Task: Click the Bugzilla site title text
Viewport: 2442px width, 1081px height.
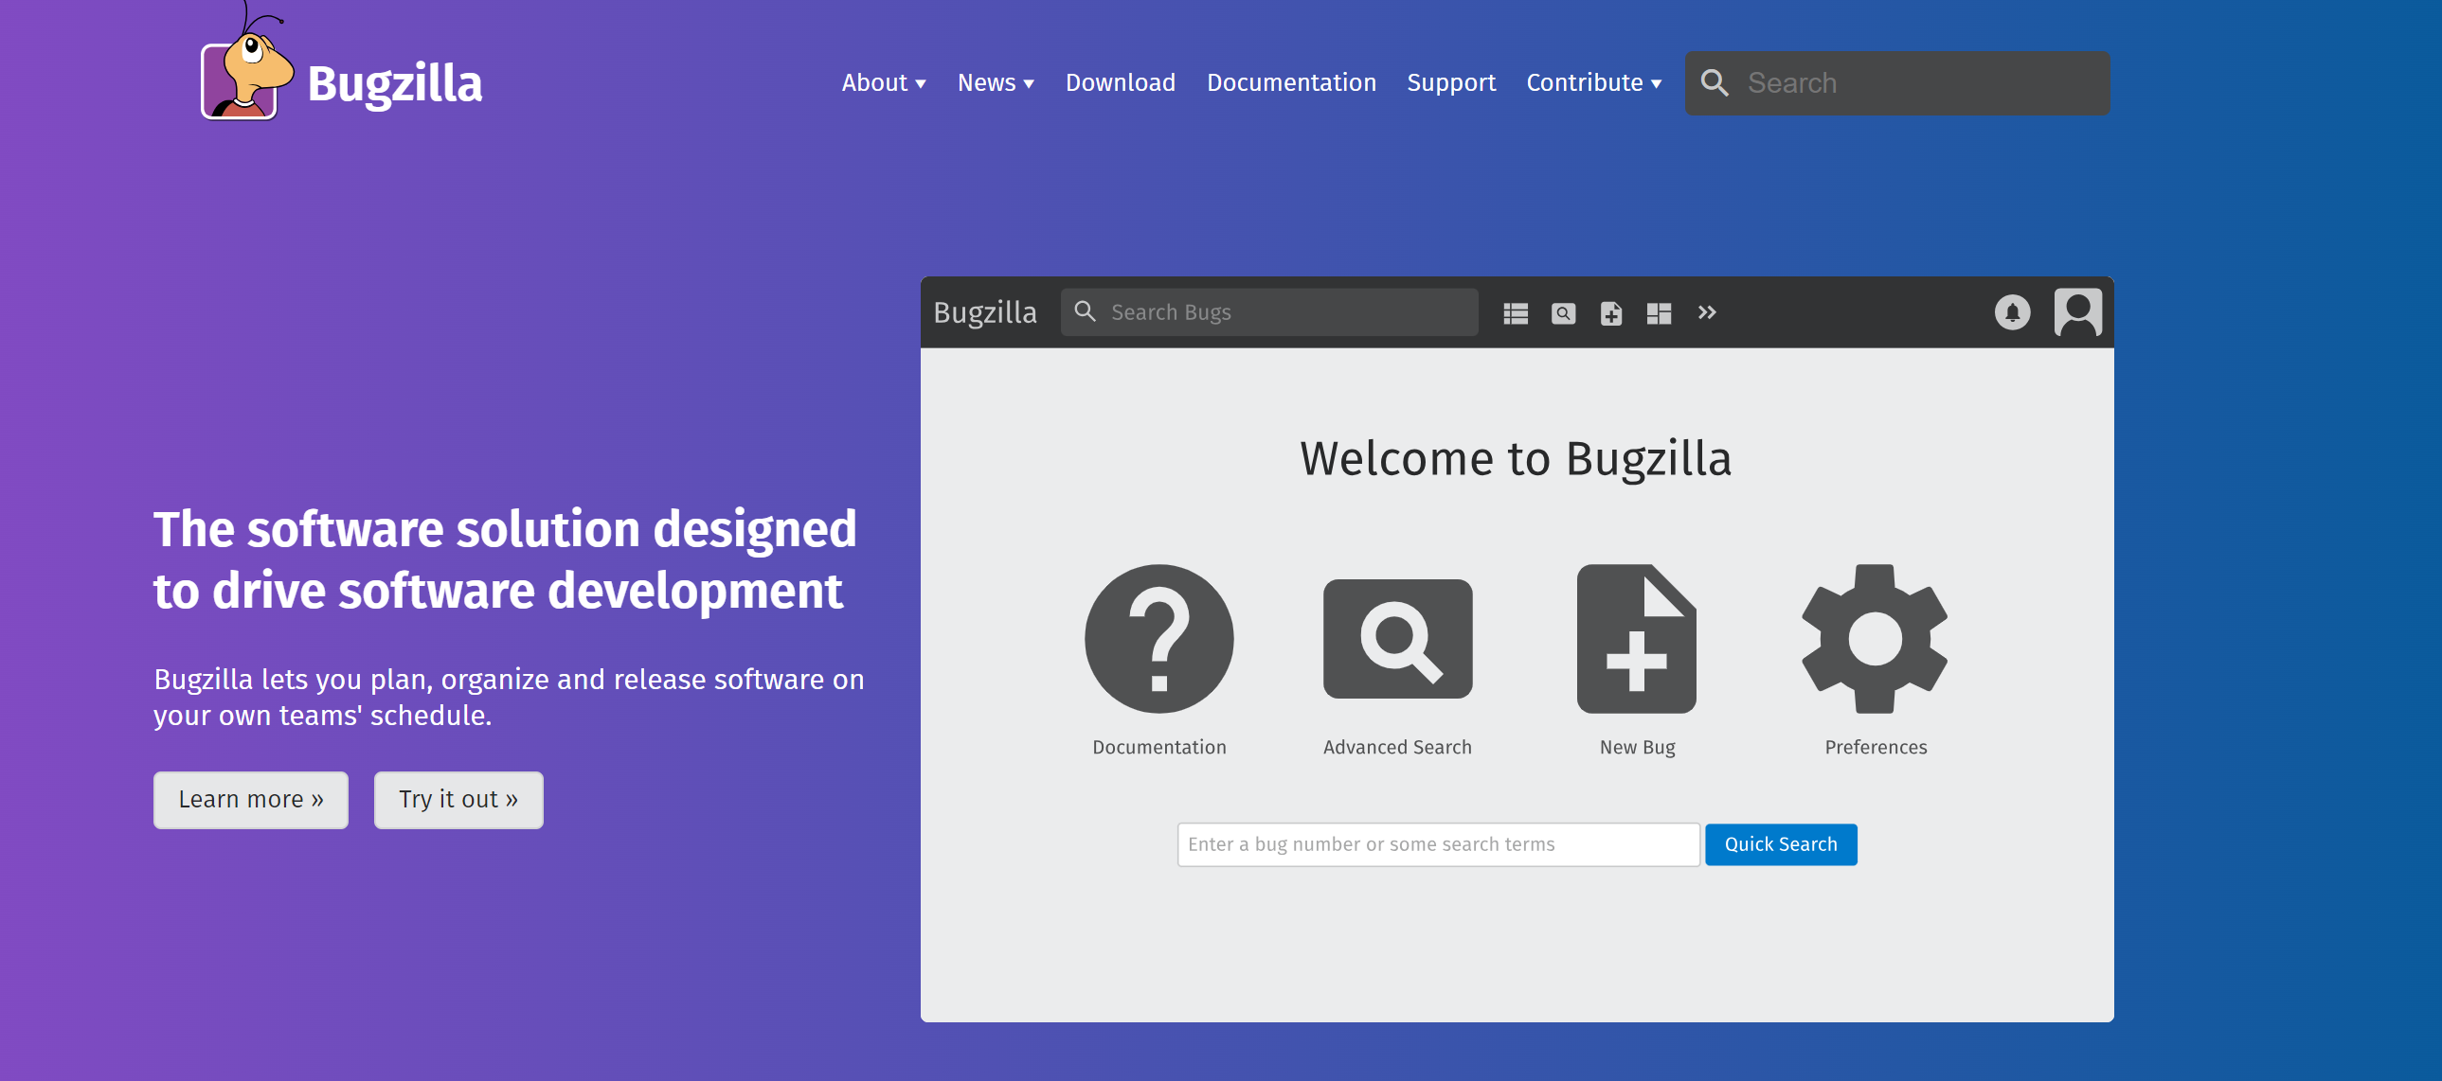Action: pyautogui.click(x=394, y=84)
